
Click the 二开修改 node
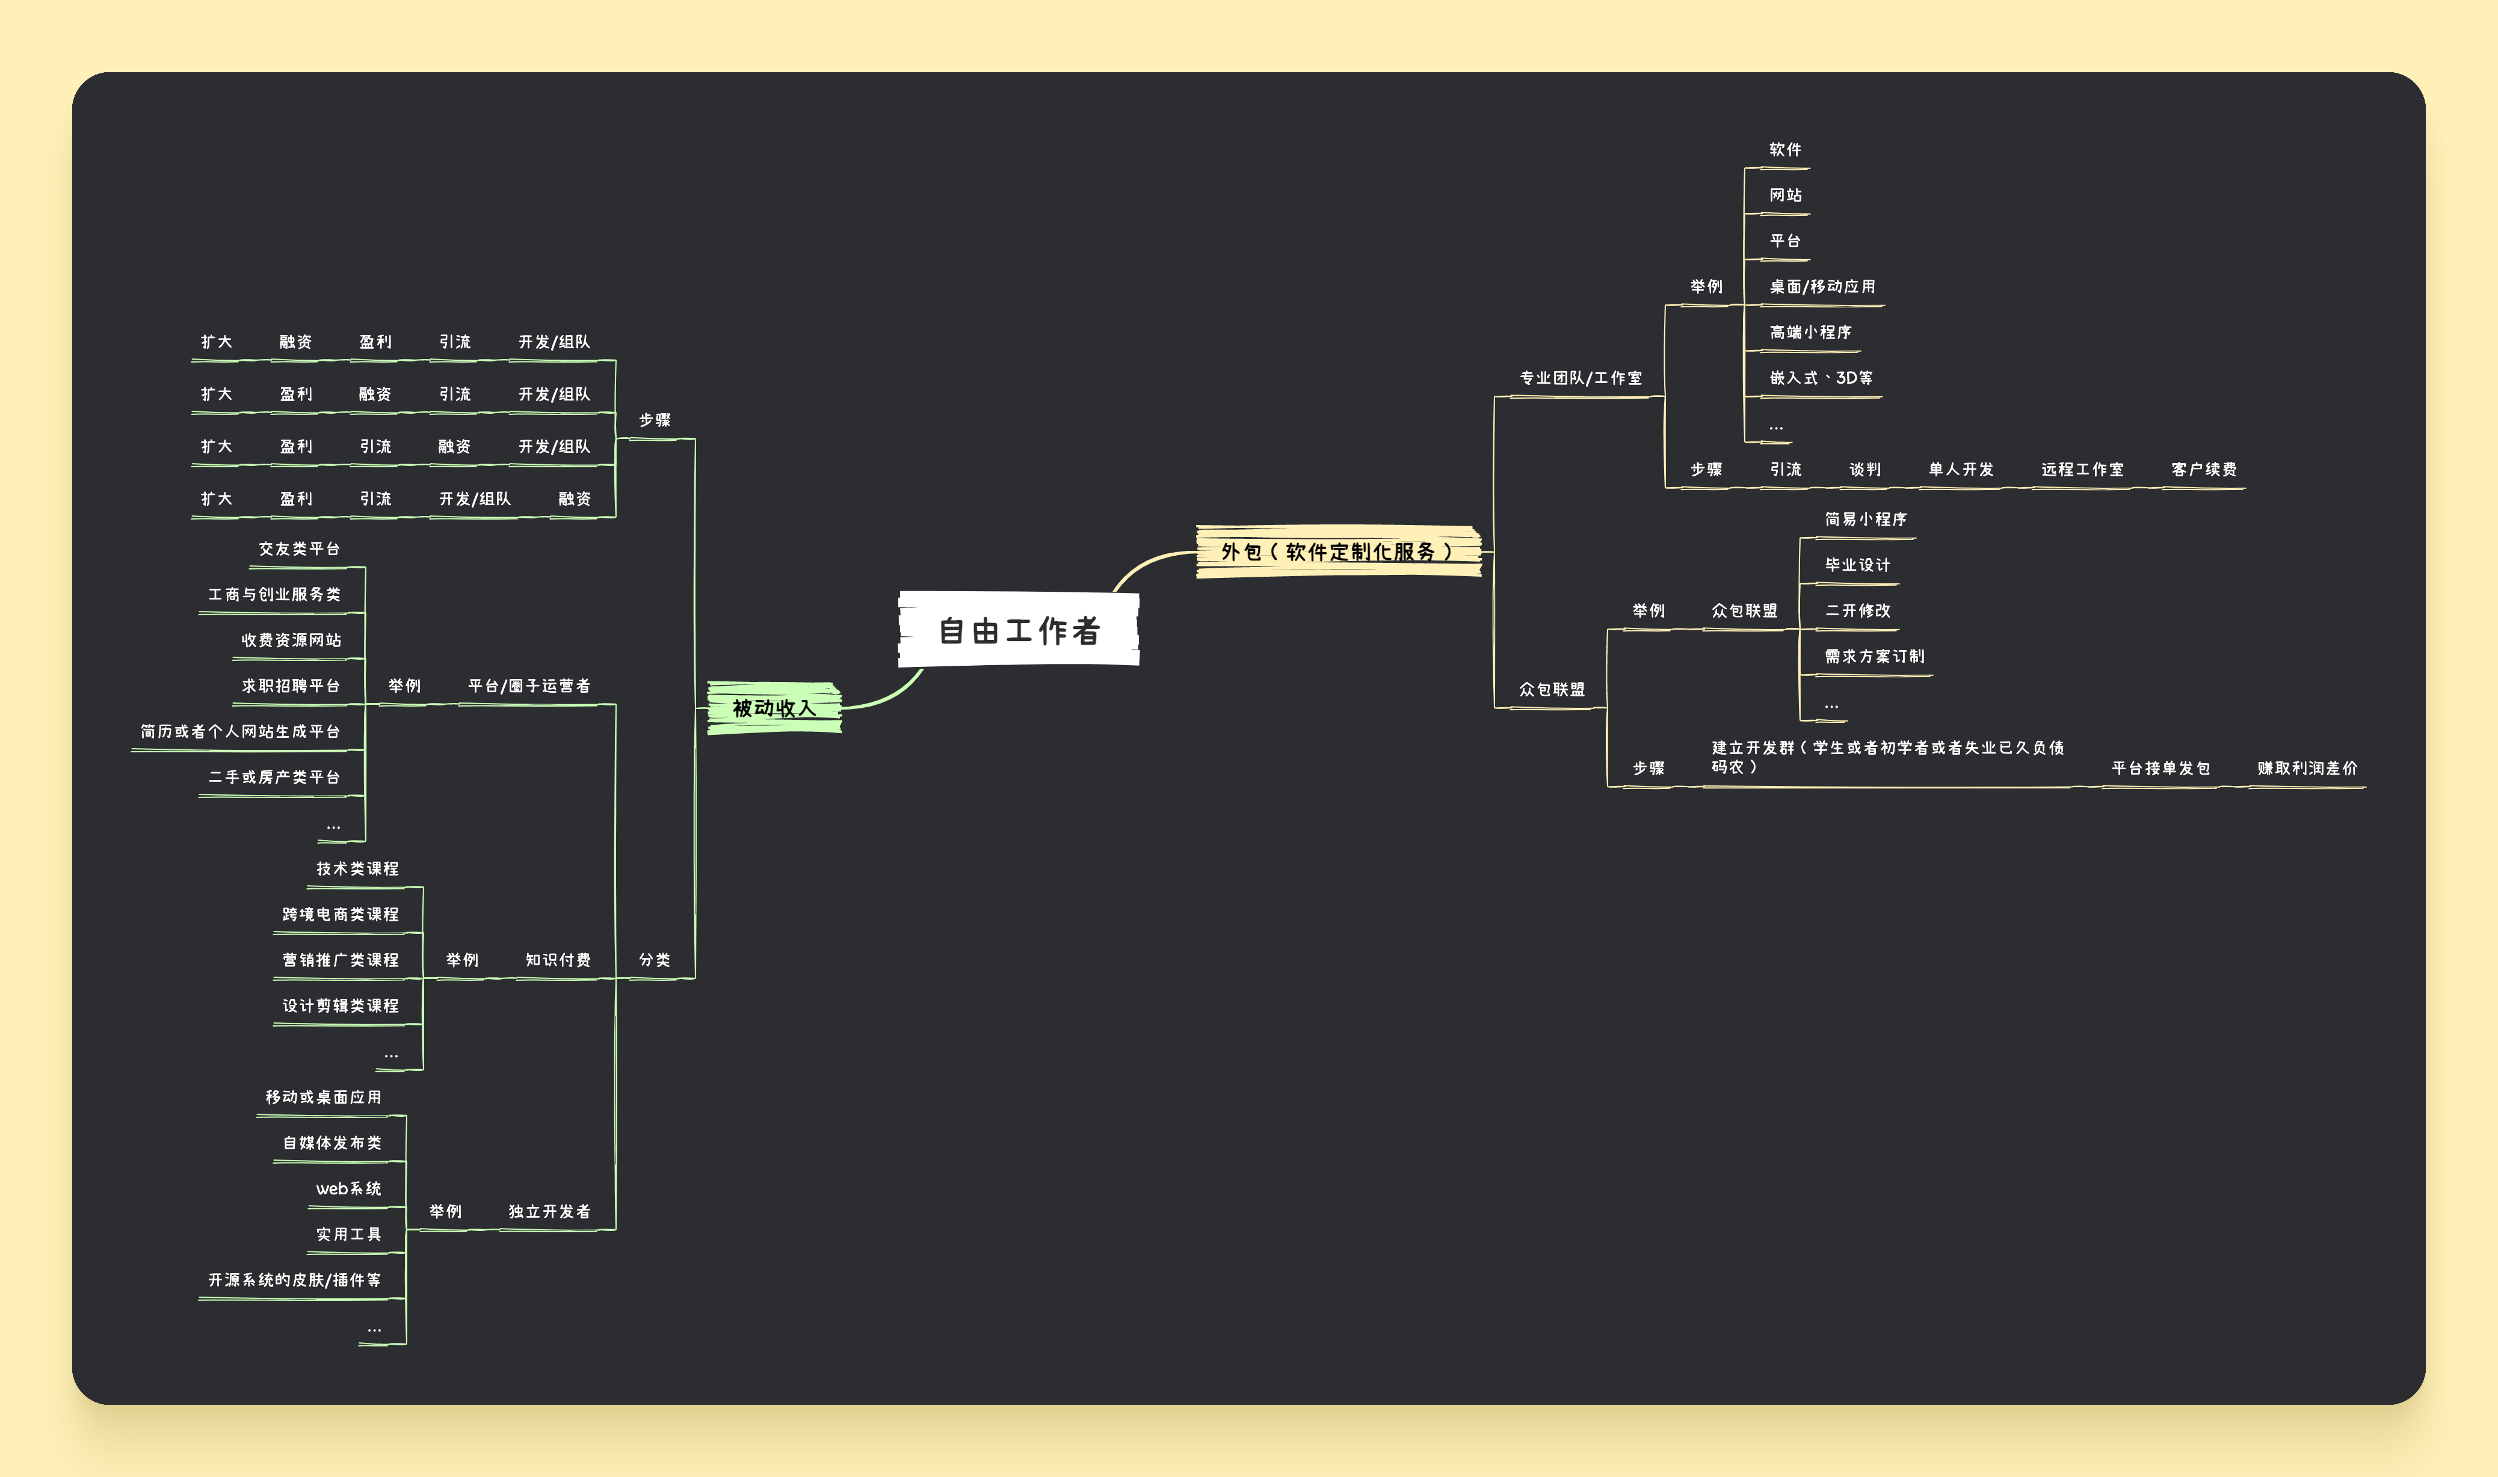coord(1857,611)
